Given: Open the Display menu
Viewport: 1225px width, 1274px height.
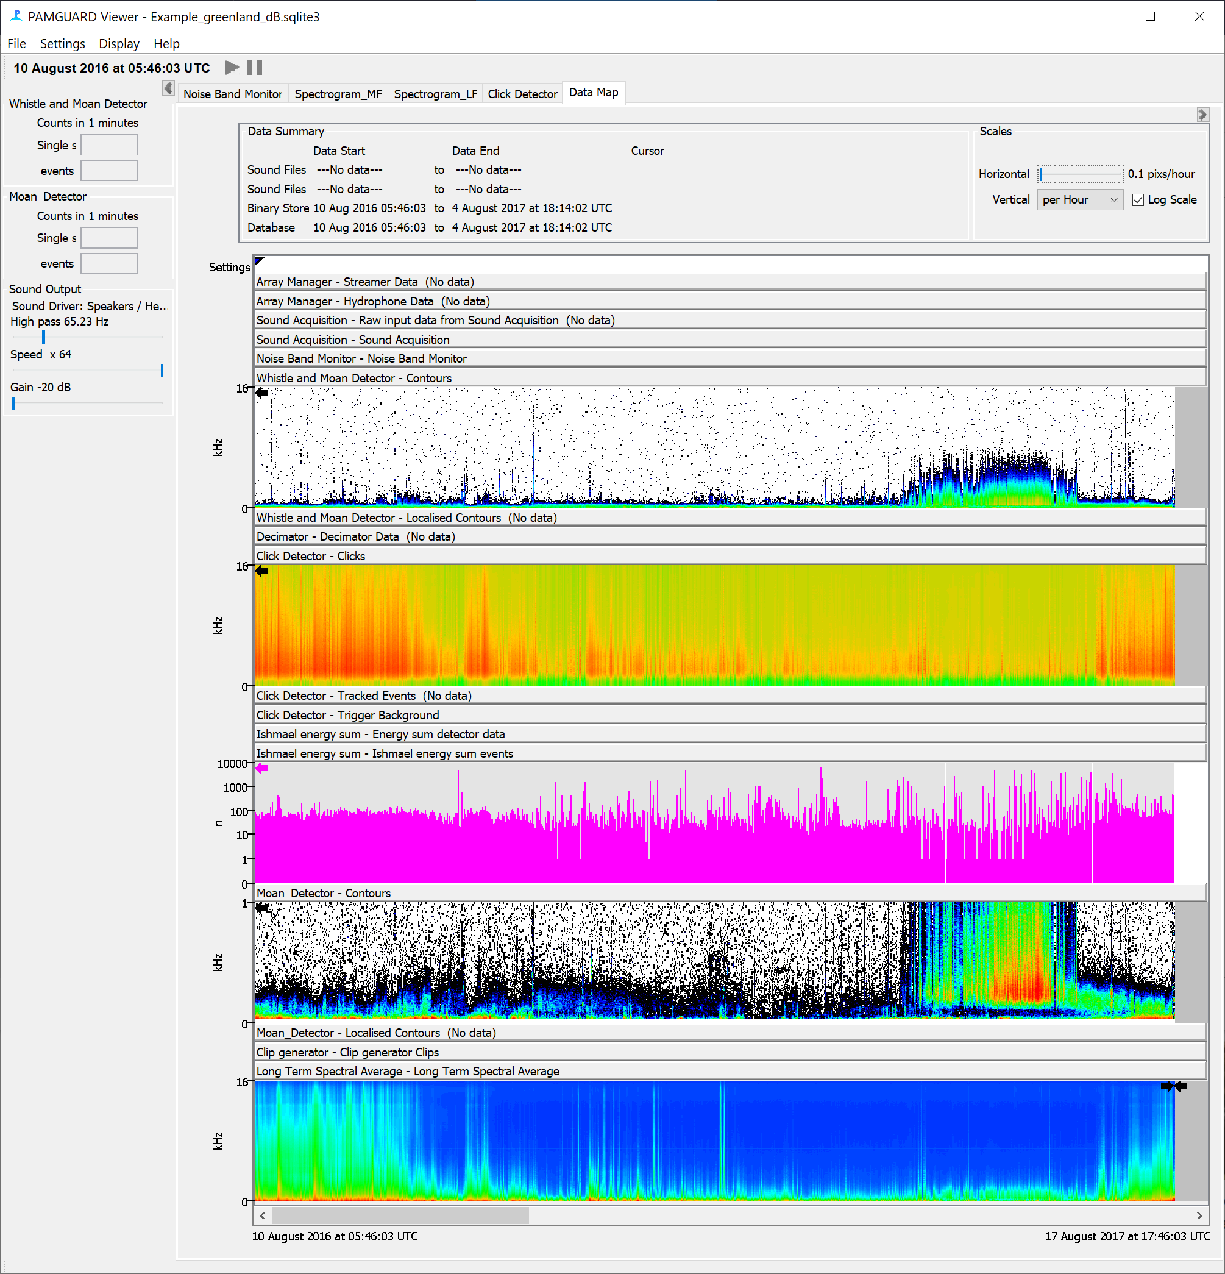Looking at the screenshot, I should click(x=119, y=43).
